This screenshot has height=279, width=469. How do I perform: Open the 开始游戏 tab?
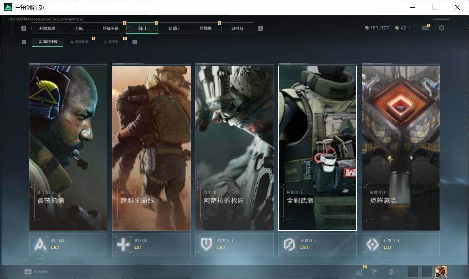coord(47,28)
